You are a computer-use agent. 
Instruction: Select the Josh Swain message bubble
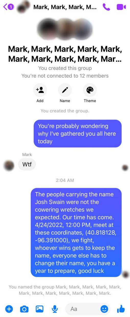tap(76, 233)
